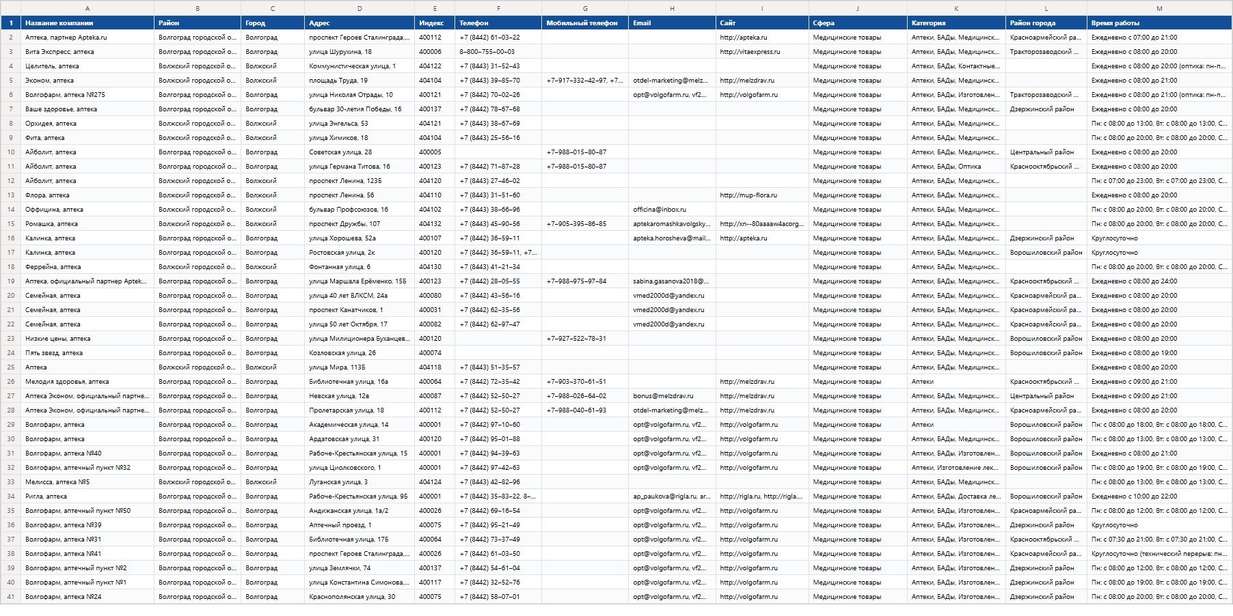
Task: Open http://melzdrav.ru link in 'Мелодия здоровья' row
Action: (747, 382)
